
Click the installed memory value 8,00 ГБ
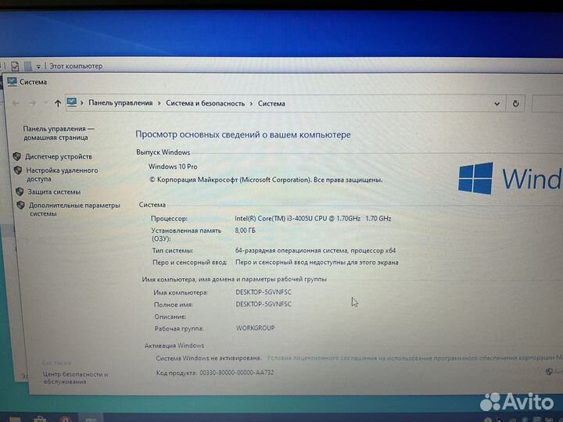coord(246,231)
